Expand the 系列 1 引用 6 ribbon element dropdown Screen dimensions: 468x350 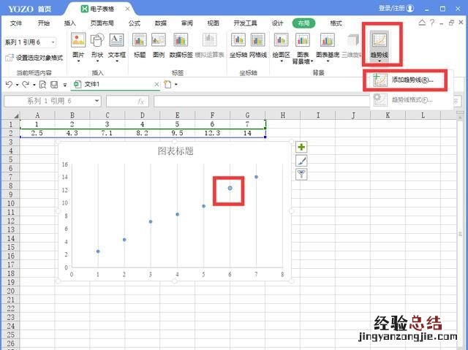tap(53, 42)
